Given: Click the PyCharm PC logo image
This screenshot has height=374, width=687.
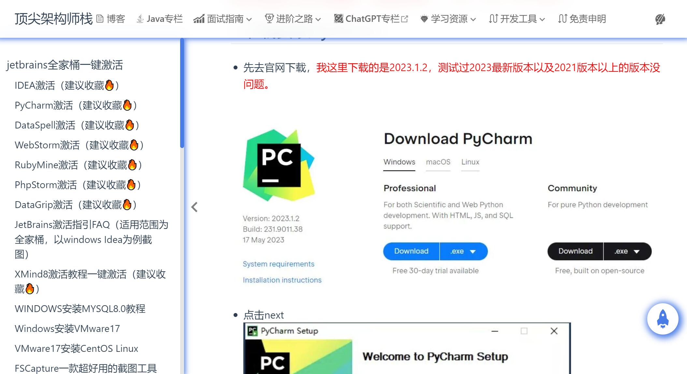Looking at the screenshot, I should pyautogui.click(x=279, y=165).
